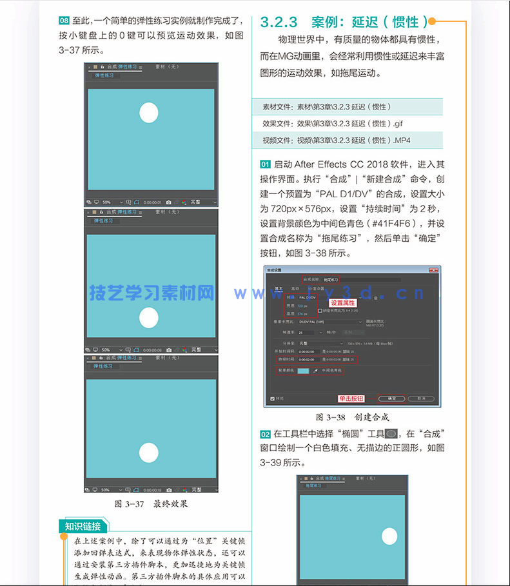Click the snapshot camera icon beside timecode 0:00:00:18
Image resolution: width=510 pixels, height=586 pixels.
[x=169, y=489]
